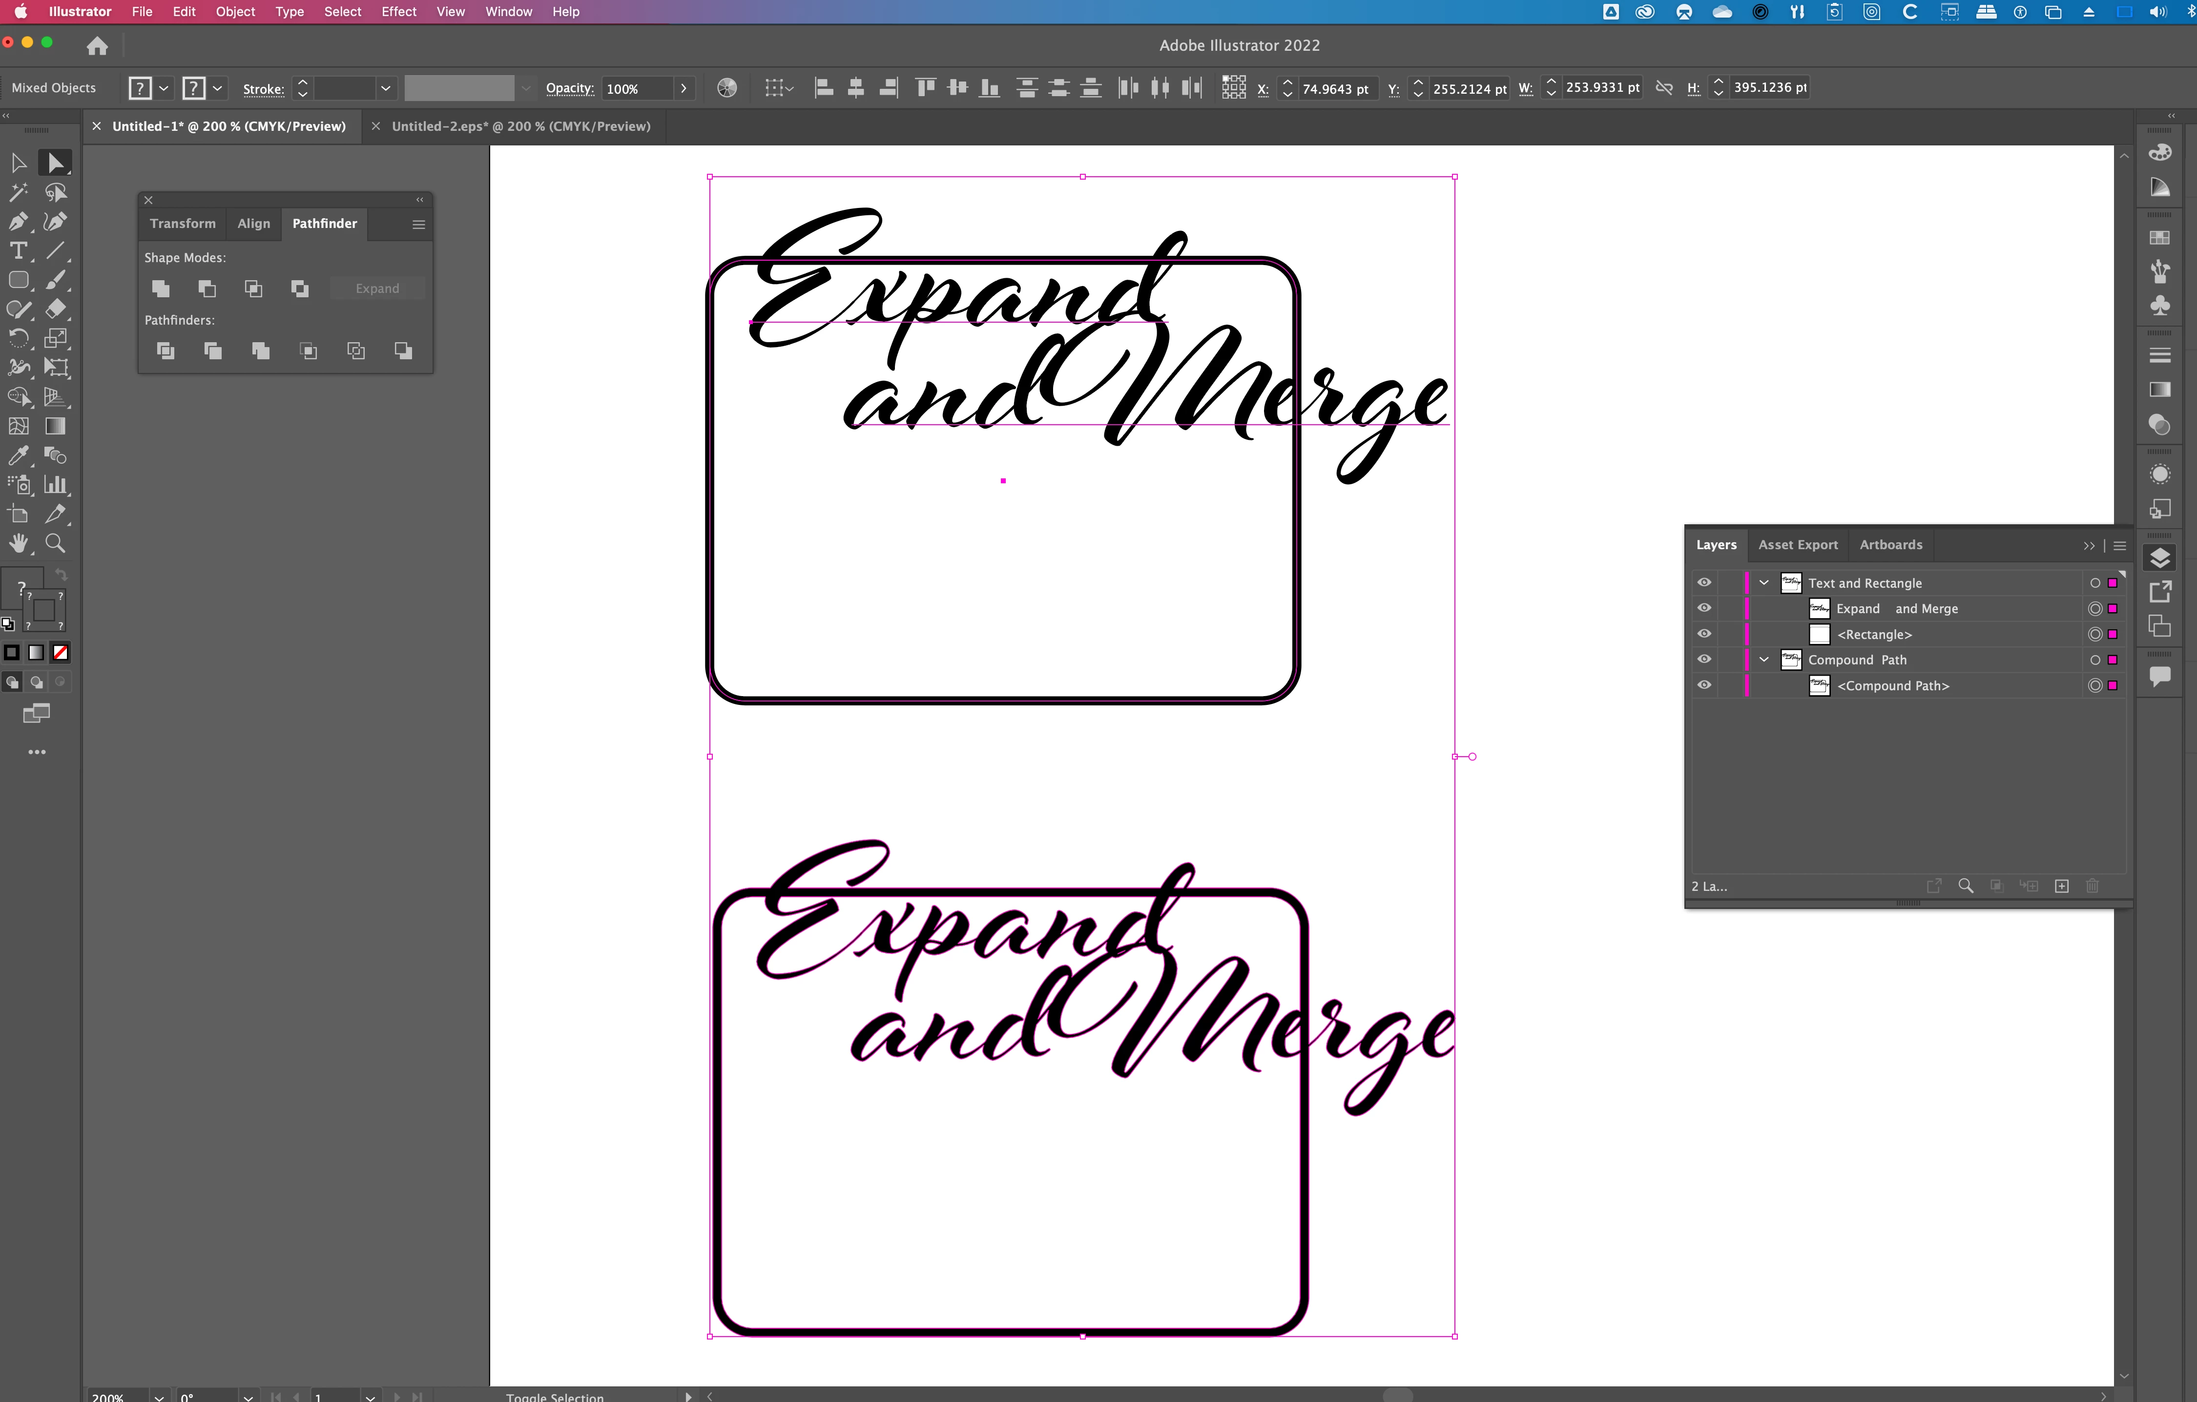
Task: Click the Horizontal Align Center icon
Action: [x=855, y=87]
